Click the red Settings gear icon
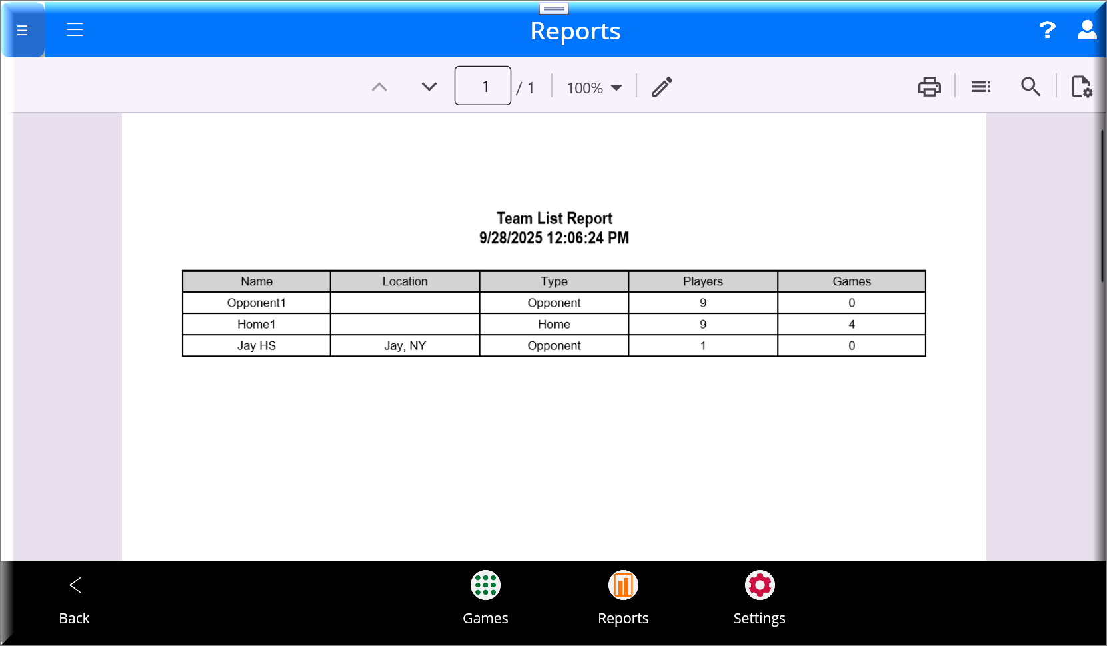The width and height of the screenshot is (1107, 646). click(760, 585)
